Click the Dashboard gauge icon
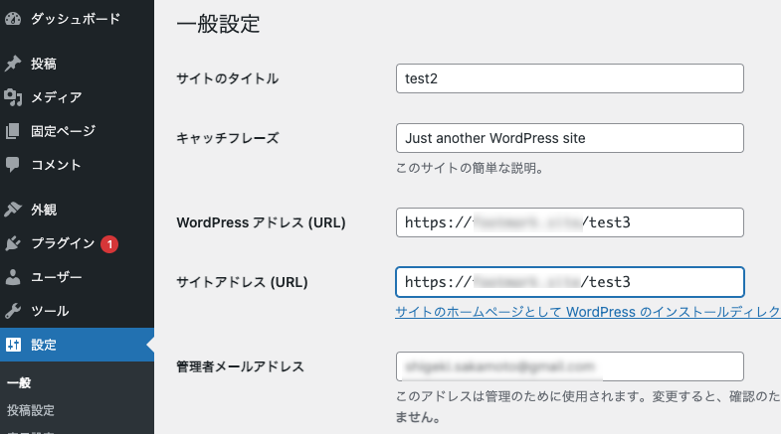The height and width of the screenshot is (434, 781). [x=13, y=19]
